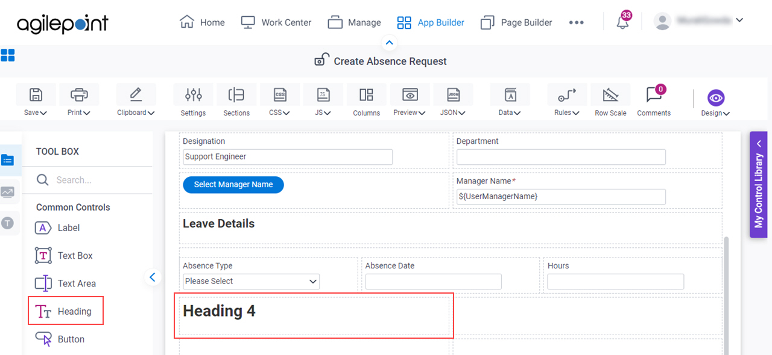The height and width of the screenshot is (355, 772).
Task: Open the notifications bell
Action: (x=622, y=22)
